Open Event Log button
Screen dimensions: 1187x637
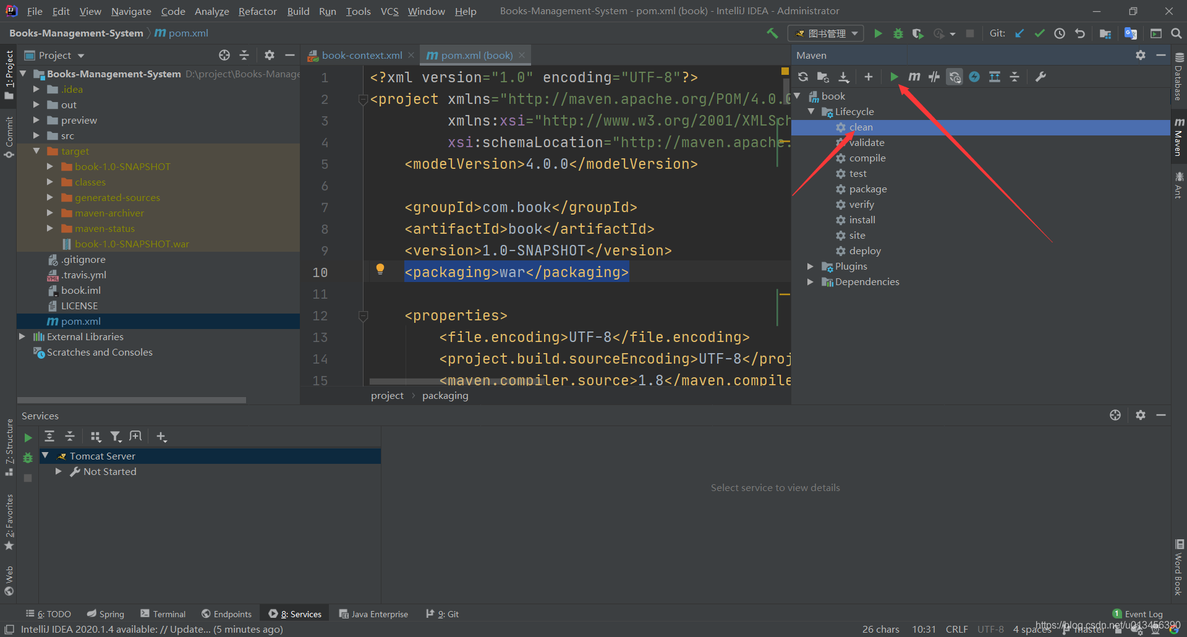click(x=1138, y=614)
